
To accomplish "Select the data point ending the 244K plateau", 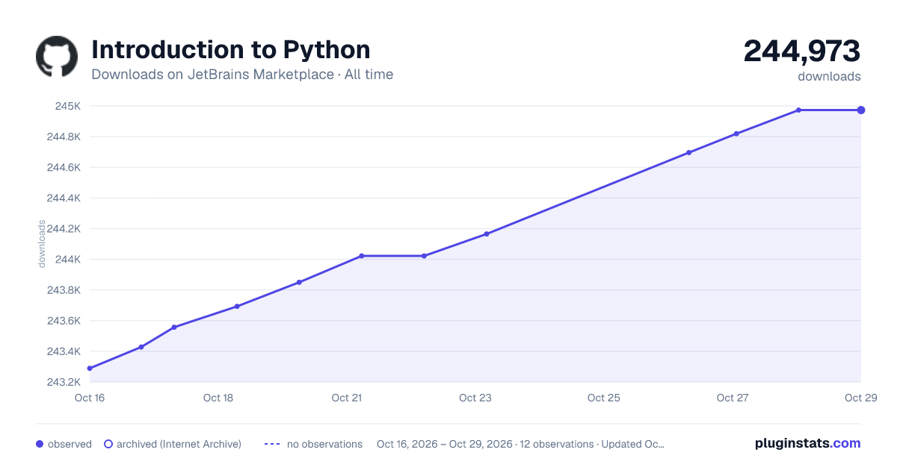I will [424, 256].
